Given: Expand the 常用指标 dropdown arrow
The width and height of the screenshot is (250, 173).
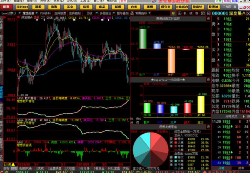Looking at the screenshot, I should click(150, 13).
